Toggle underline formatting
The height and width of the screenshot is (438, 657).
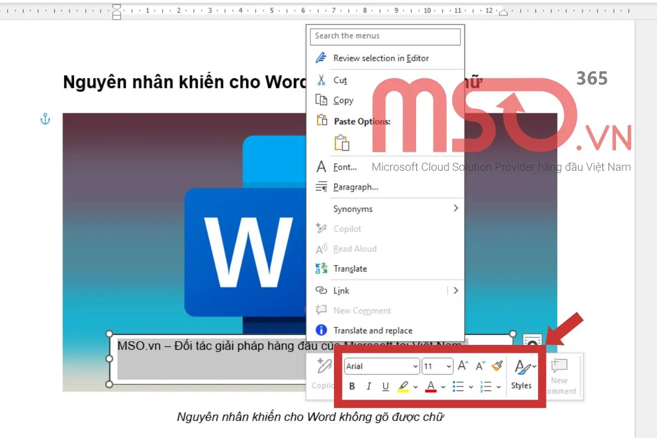click(x=385, y=386)
